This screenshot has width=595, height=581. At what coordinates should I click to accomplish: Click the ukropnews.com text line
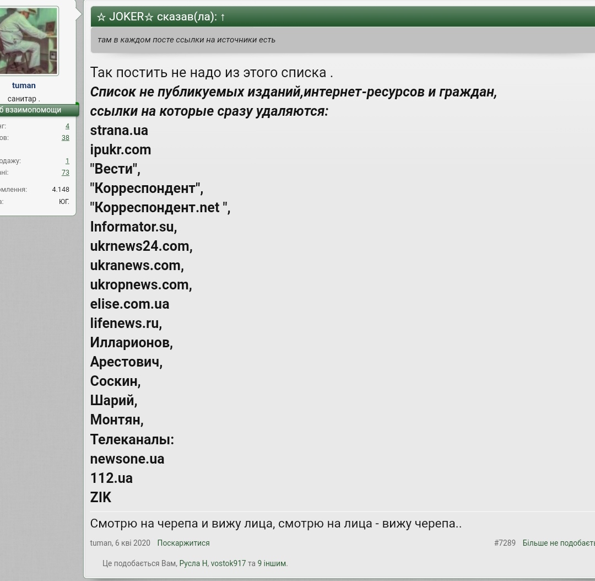click(x=141, y=285)
